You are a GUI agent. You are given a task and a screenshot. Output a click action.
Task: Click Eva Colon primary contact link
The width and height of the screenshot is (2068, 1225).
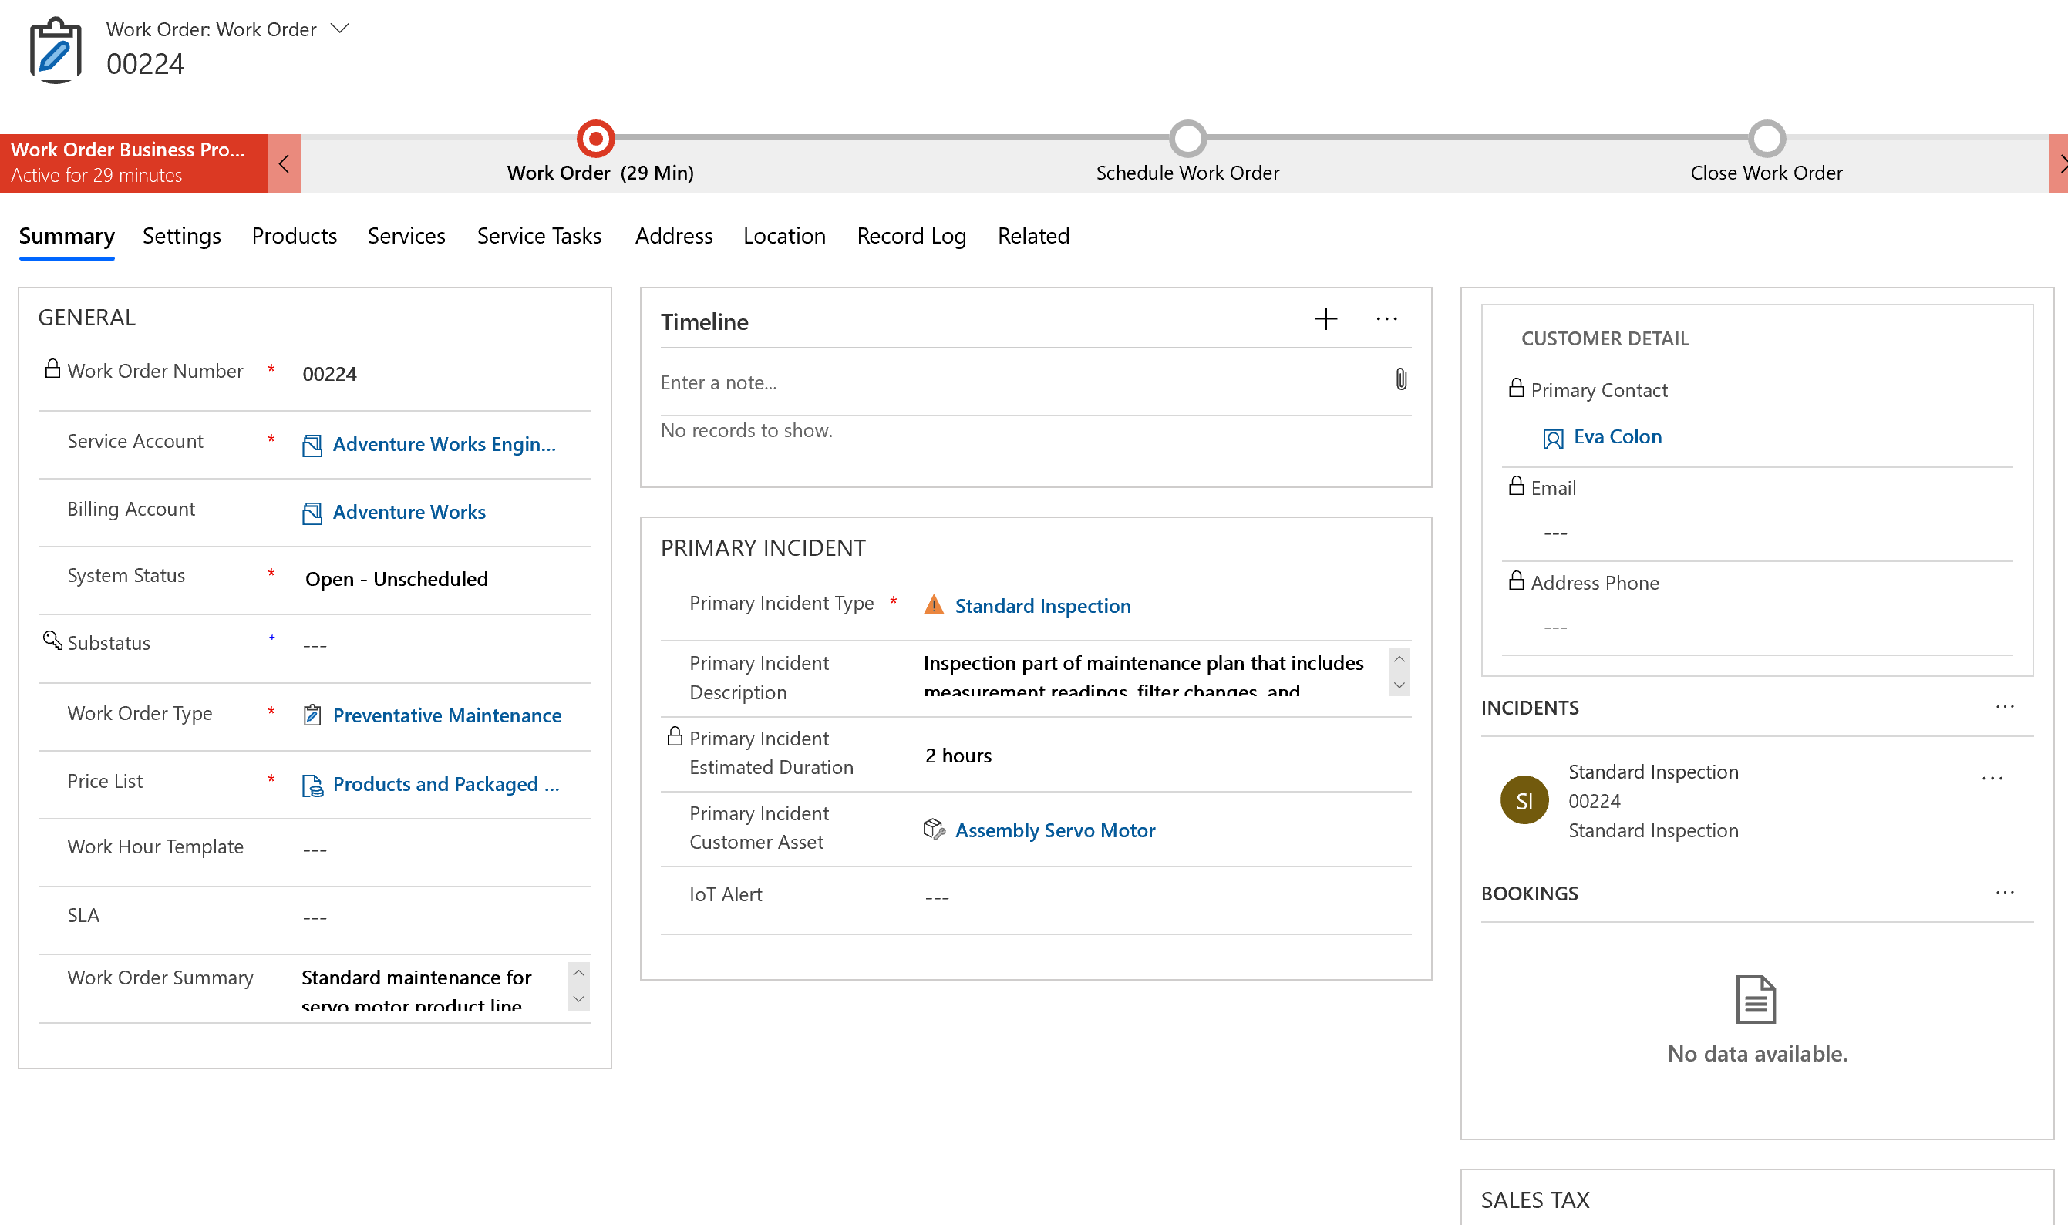tap(1618, 436)
